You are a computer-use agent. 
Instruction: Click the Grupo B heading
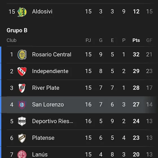[x=17, y=30]
